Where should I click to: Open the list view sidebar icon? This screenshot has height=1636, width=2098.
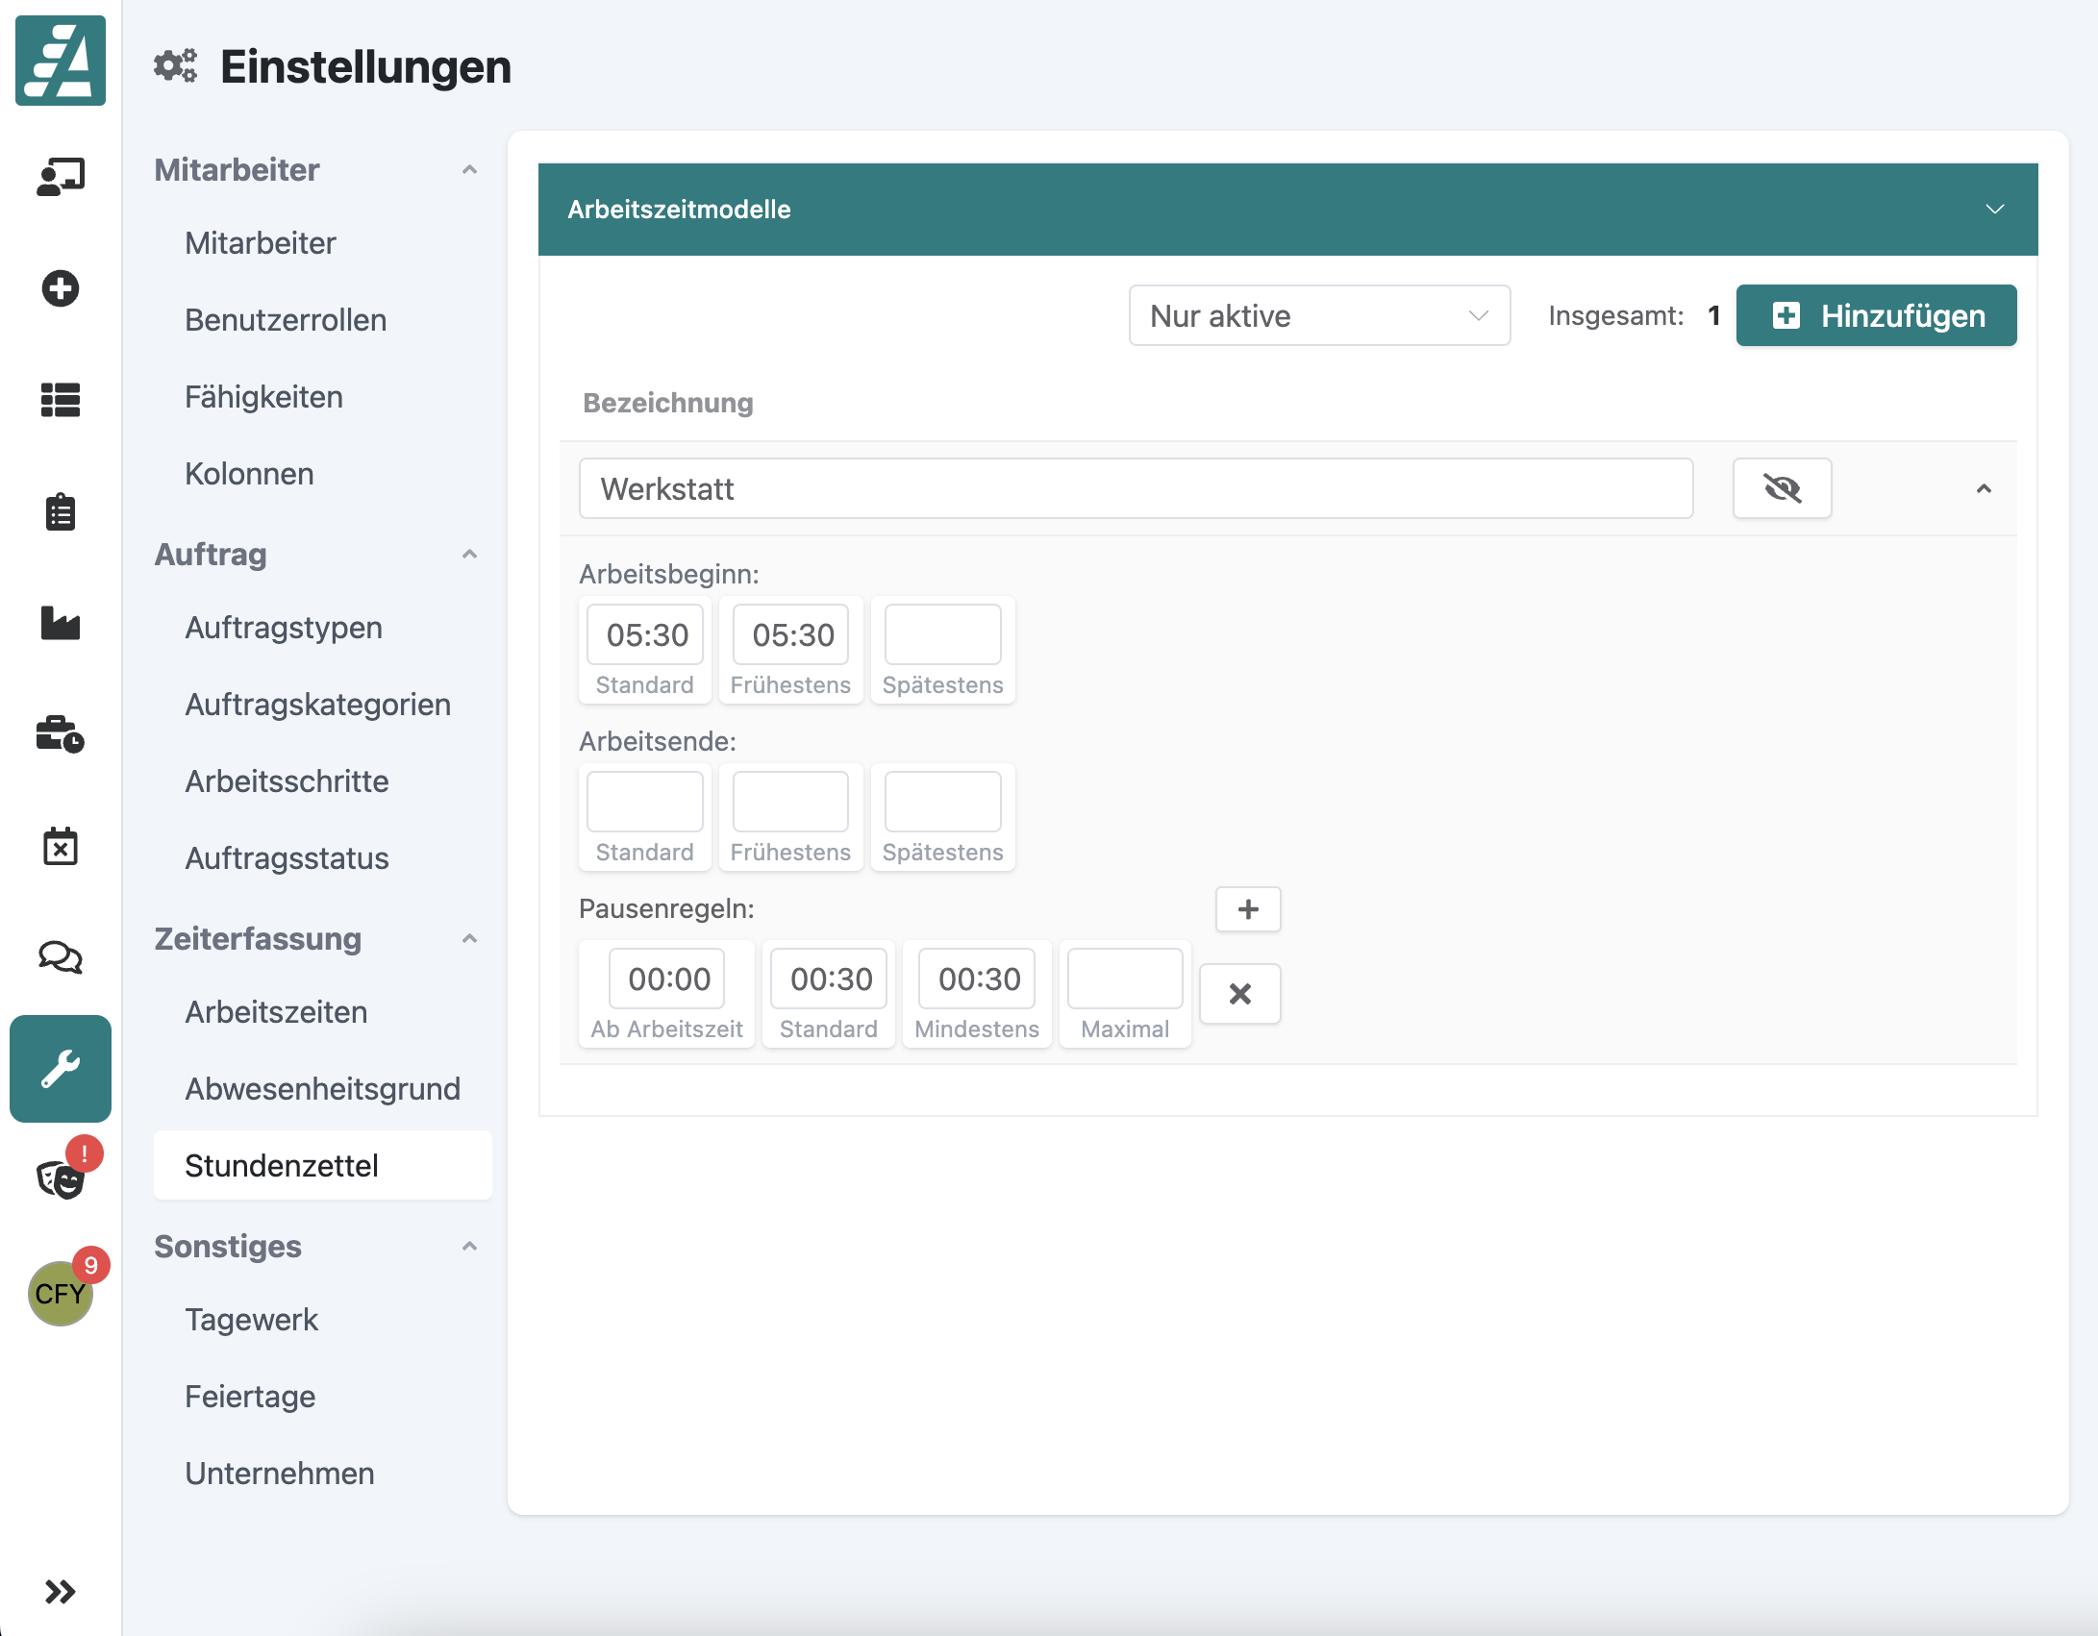(61, 400)
